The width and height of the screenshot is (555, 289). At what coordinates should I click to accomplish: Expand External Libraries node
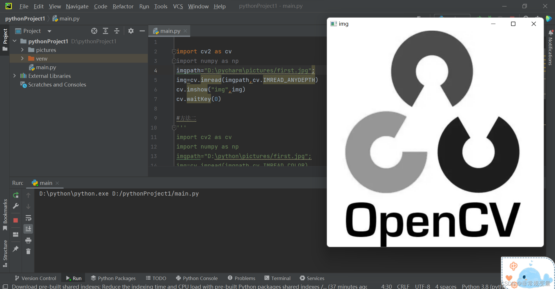click(15, 76)
